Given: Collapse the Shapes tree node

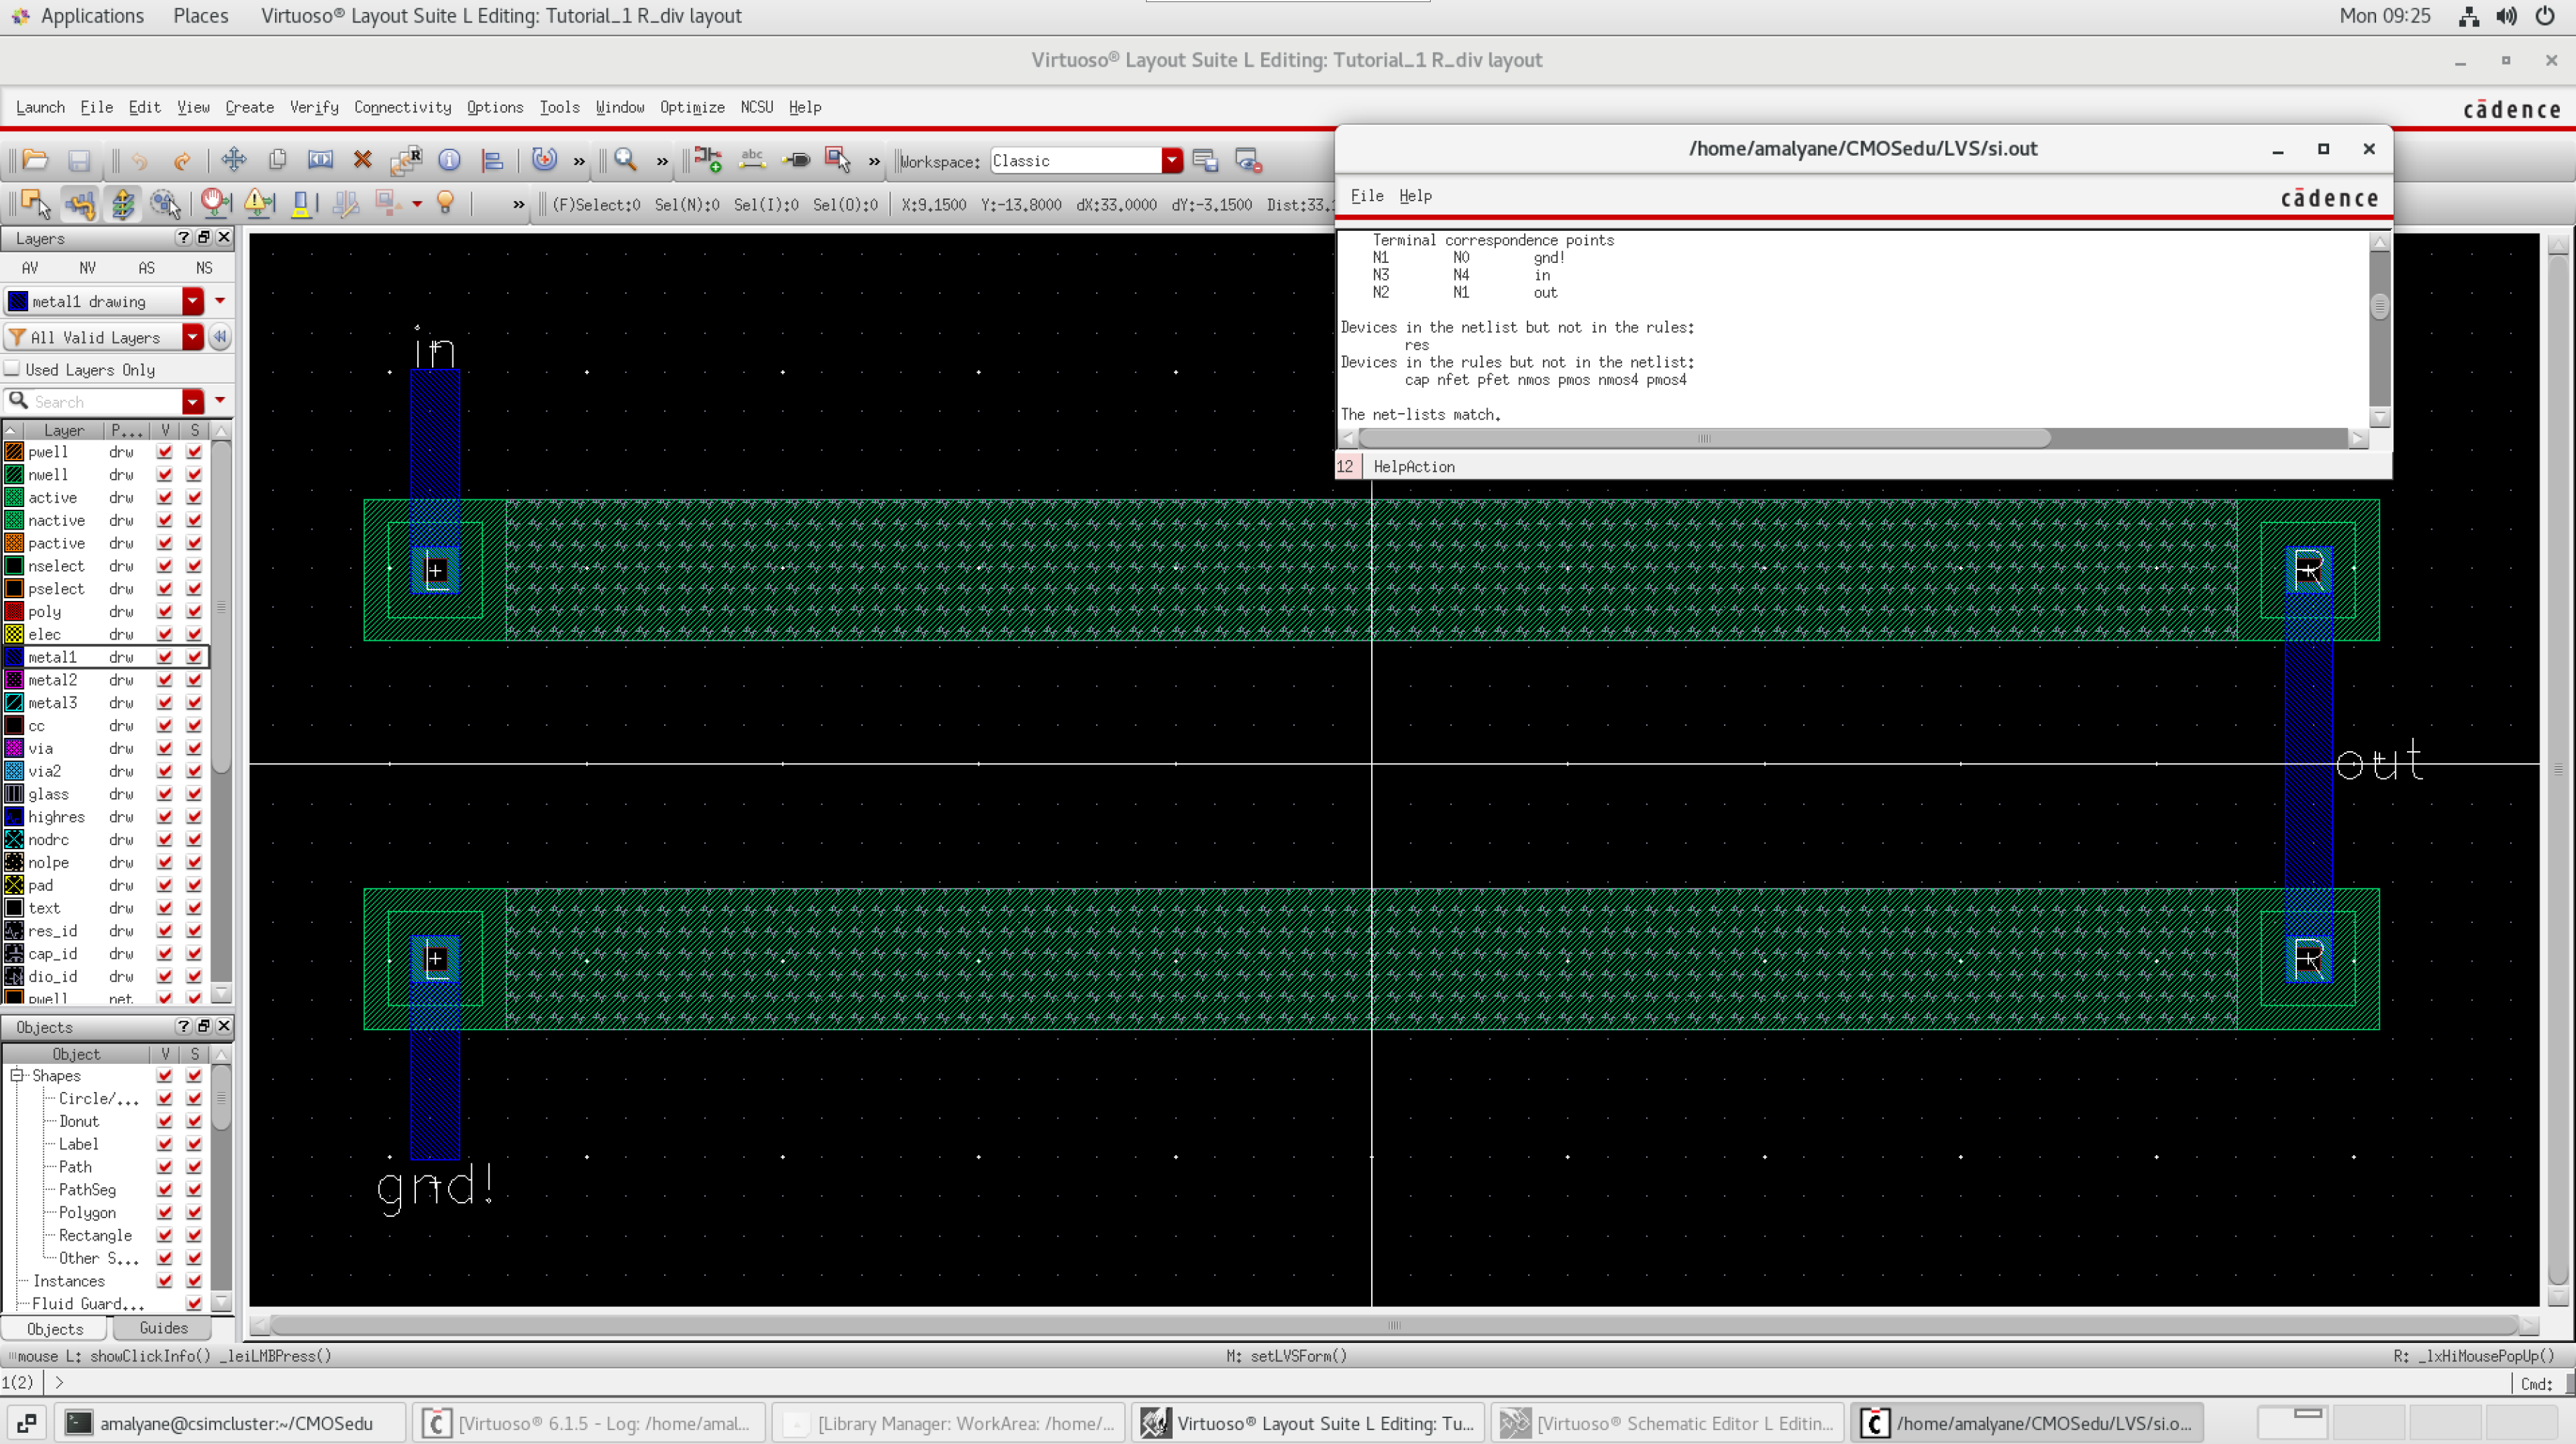Looking at the screenshot, I should (16, 1075).
